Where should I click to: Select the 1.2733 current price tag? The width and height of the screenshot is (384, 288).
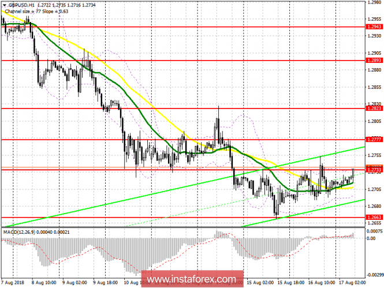pyautogui.click(x=374, y=170)
